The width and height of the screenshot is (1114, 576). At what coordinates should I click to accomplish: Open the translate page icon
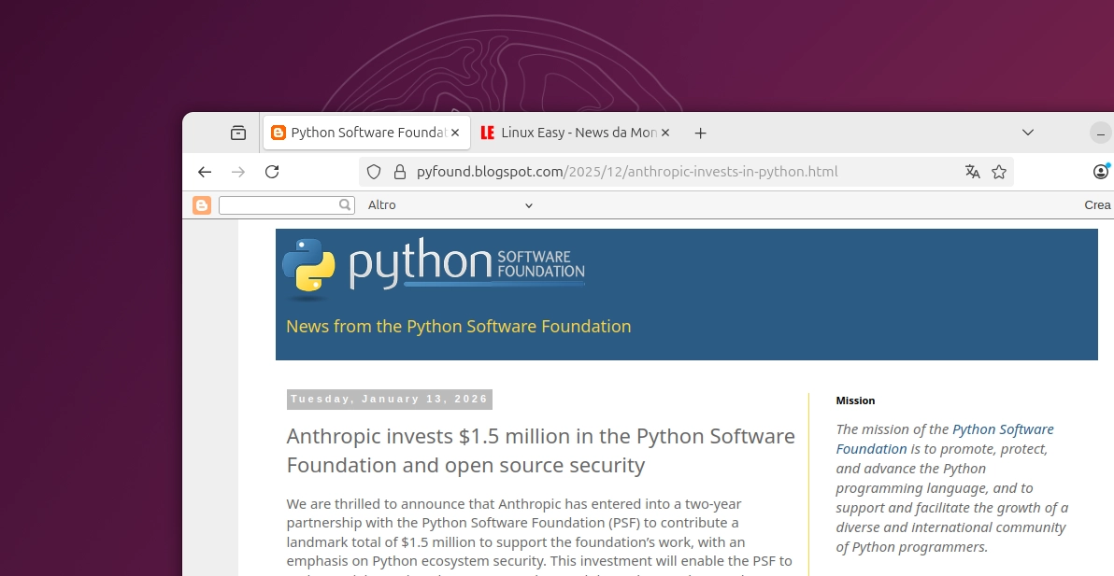coord(973,172)
